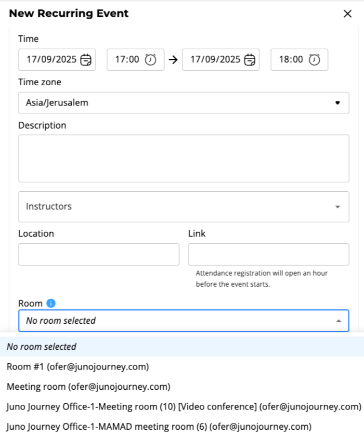
Task: Focus the Location input field
Action: pyautogui.click(x=99, y=254)
